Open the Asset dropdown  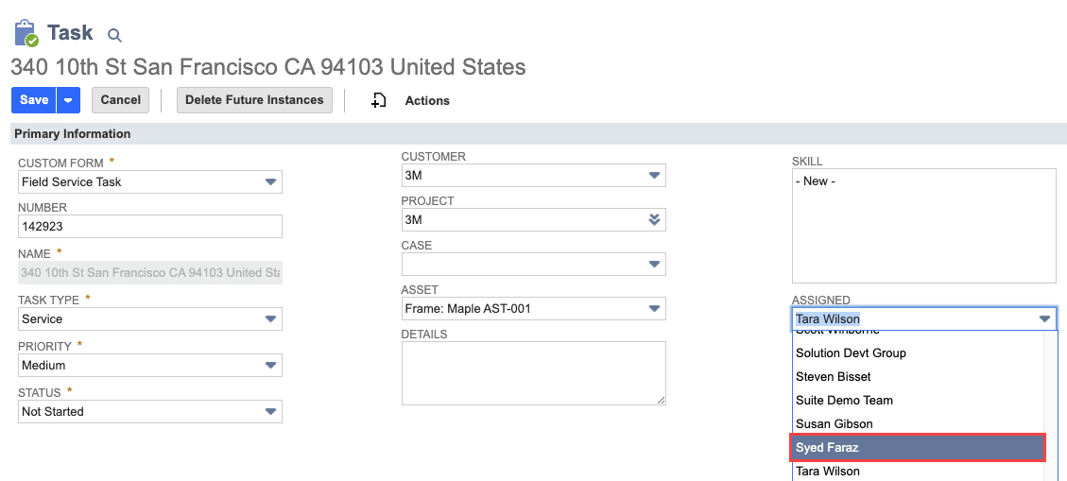[x=654, y=309]
